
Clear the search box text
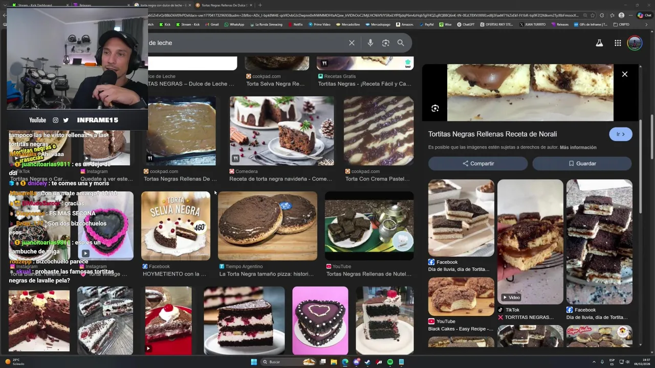tap(352, 43)
